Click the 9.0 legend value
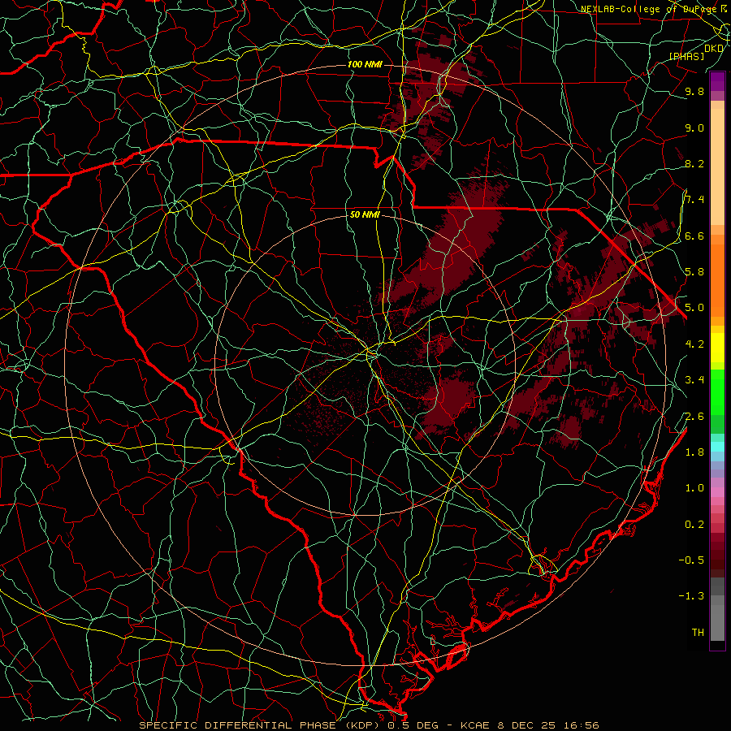The height and width of the screenshot is (731, 731). 694,128
